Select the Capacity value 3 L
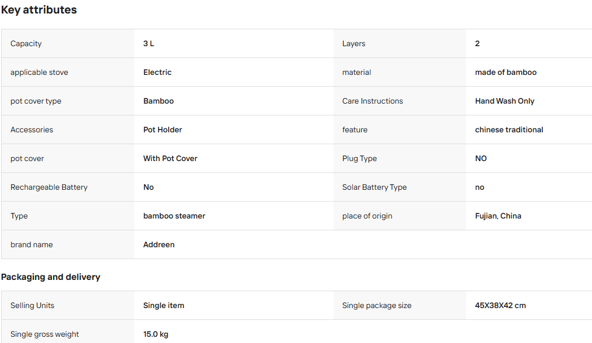Image resolution: width=592 pixels, height=343 pixels. pos(149,44)
